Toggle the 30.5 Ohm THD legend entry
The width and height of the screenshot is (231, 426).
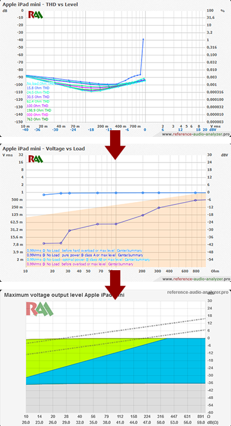(38, 97)
